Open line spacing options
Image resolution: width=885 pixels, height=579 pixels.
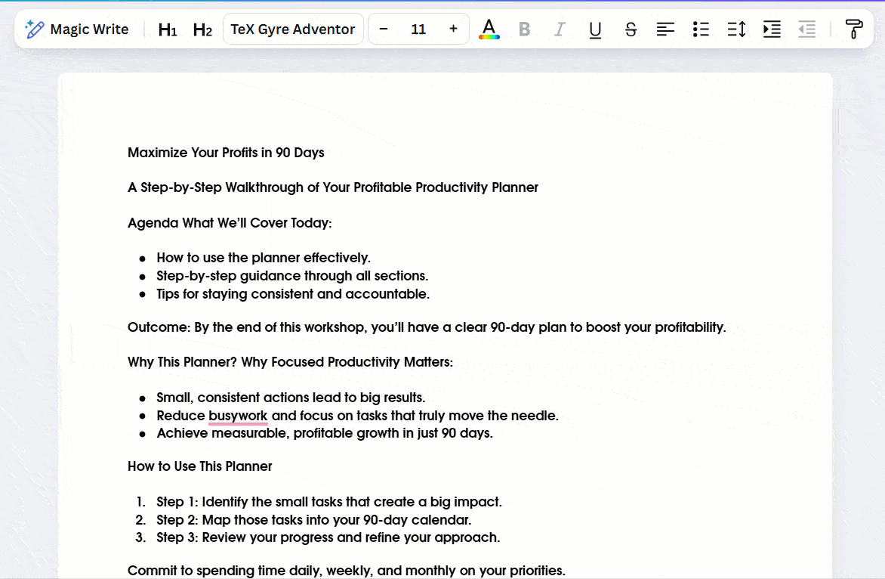click(x=736, y=29)
